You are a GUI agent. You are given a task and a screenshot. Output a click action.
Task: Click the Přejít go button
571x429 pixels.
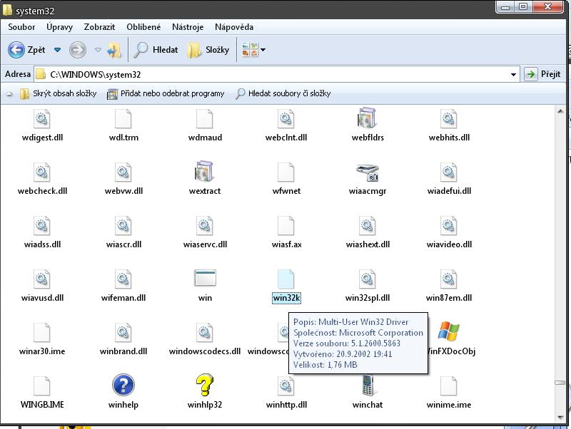pos(542,74)
